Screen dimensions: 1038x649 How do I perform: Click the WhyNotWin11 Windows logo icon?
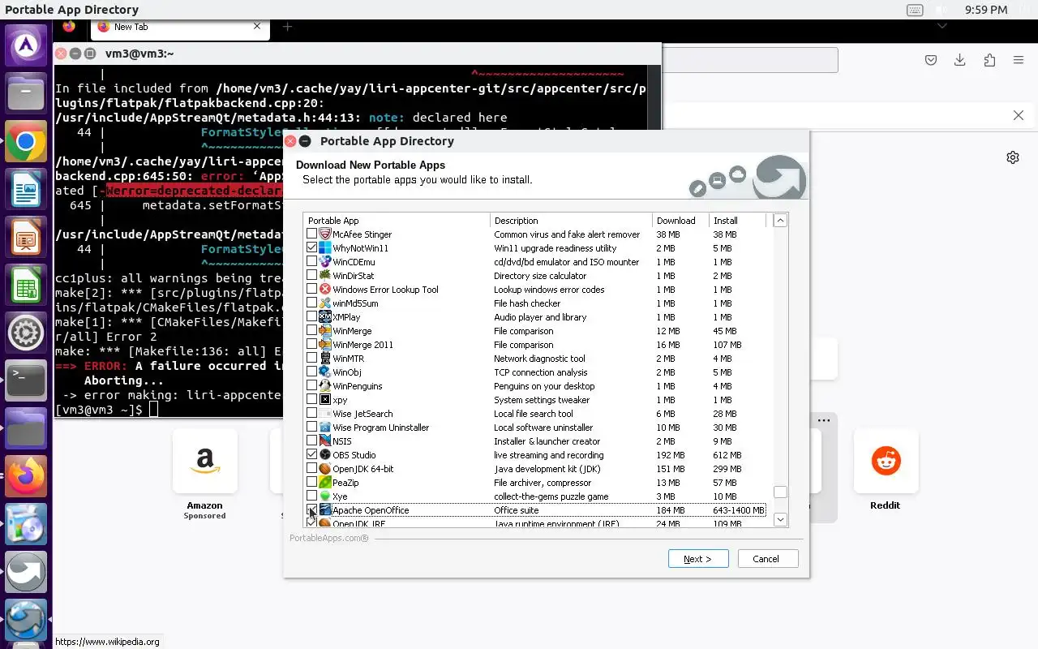click(x=325, y=248)
